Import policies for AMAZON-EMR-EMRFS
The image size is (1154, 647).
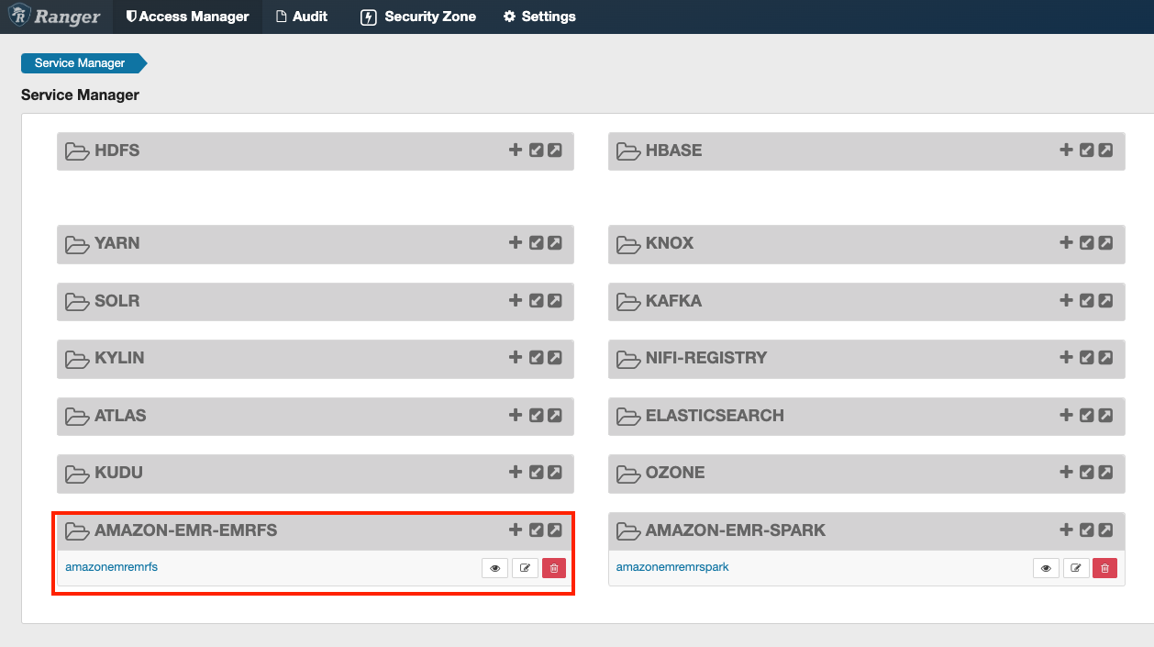pyautogui.click(x=537, y=530)
